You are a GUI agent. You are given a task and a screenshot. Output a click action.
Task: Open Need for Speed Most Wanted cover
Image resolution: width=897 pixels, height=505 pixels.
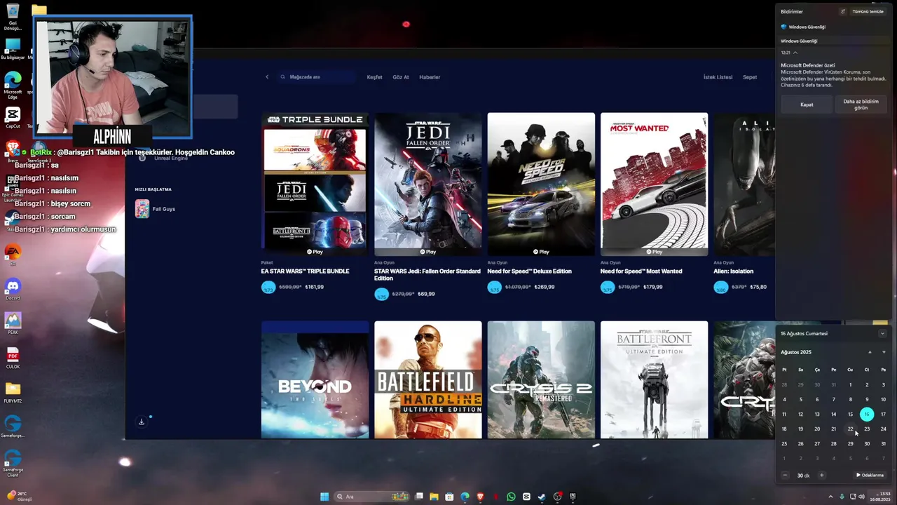654,184
